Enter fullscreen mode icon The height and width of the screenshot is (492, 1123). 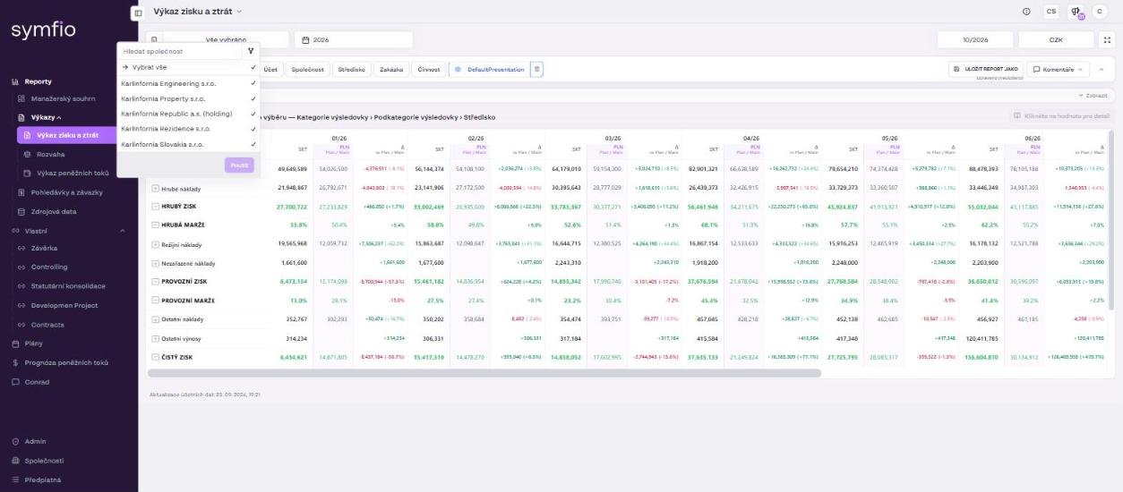[1107, 40]
